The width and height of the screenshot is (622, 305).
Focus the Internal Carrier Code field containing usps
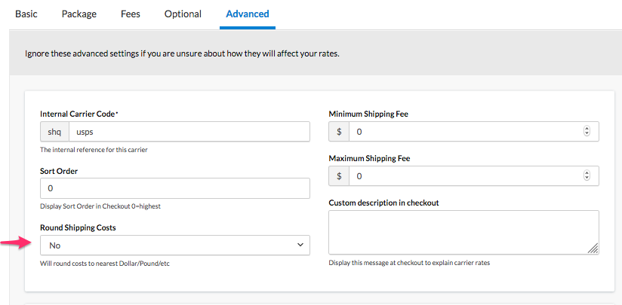[x=189, y=132]
